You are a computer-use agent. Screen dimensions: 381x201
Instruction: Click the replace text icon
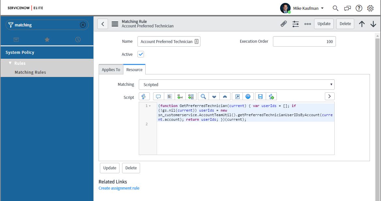click(180, 96)
